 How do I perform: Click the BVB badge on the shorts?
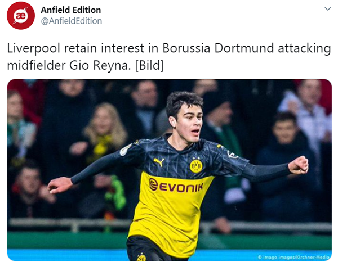pos(141,256)
